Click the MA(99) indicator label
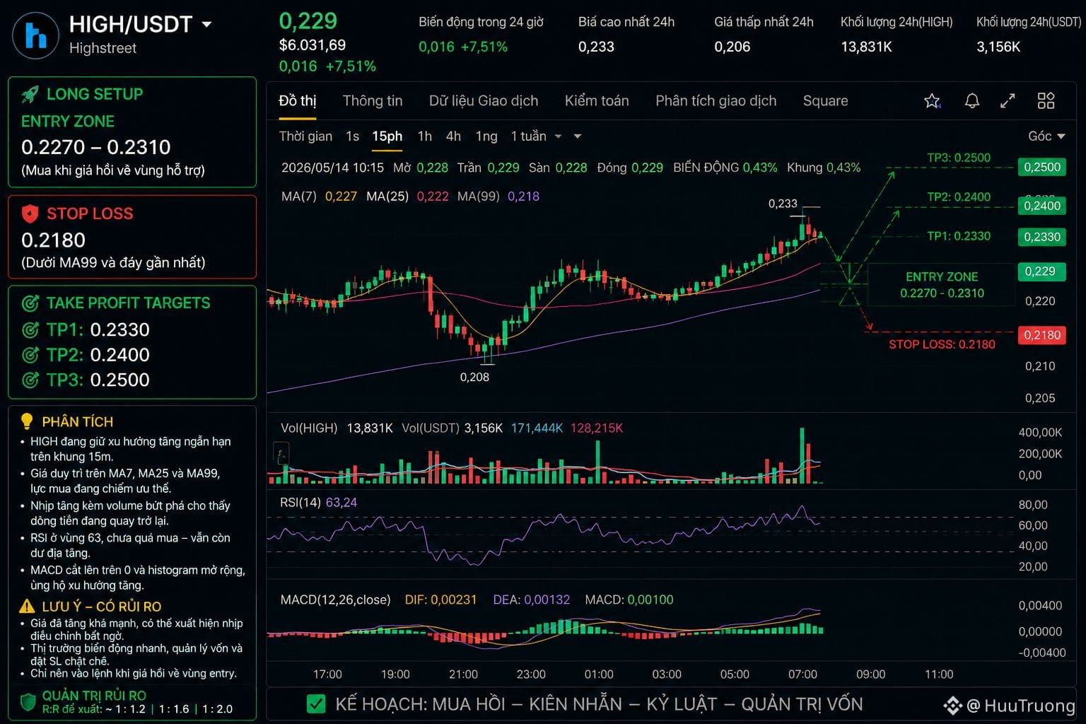This screenshot has height=724, width=1086. 479,197
